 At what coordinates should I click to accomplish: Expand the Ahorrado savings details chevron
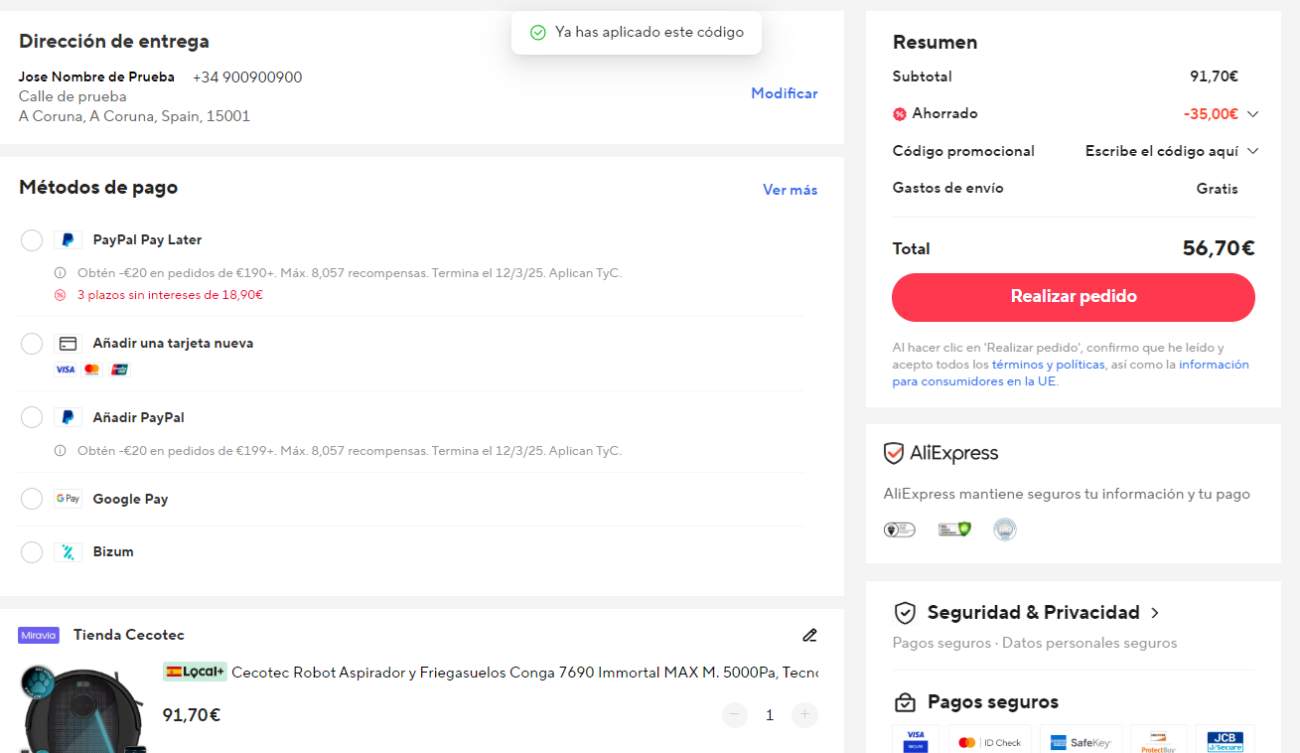(x=1252, y=114)
